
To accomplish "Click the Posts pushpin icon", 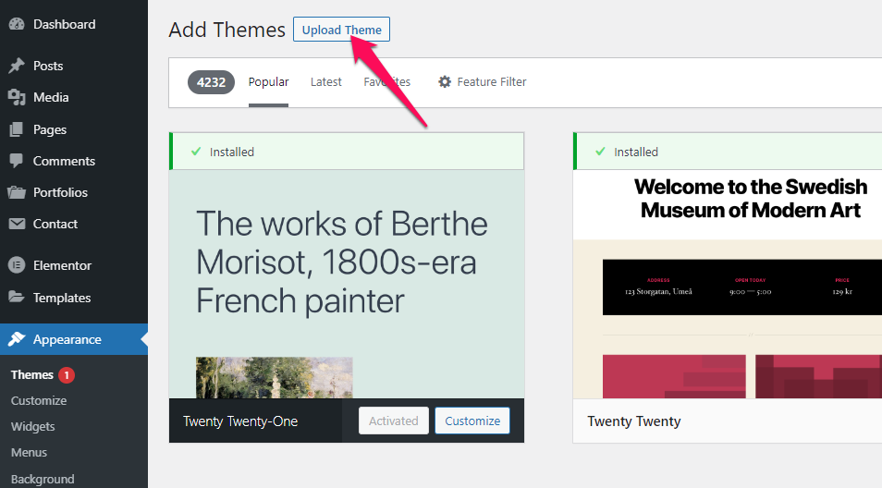I will point(17,66).
